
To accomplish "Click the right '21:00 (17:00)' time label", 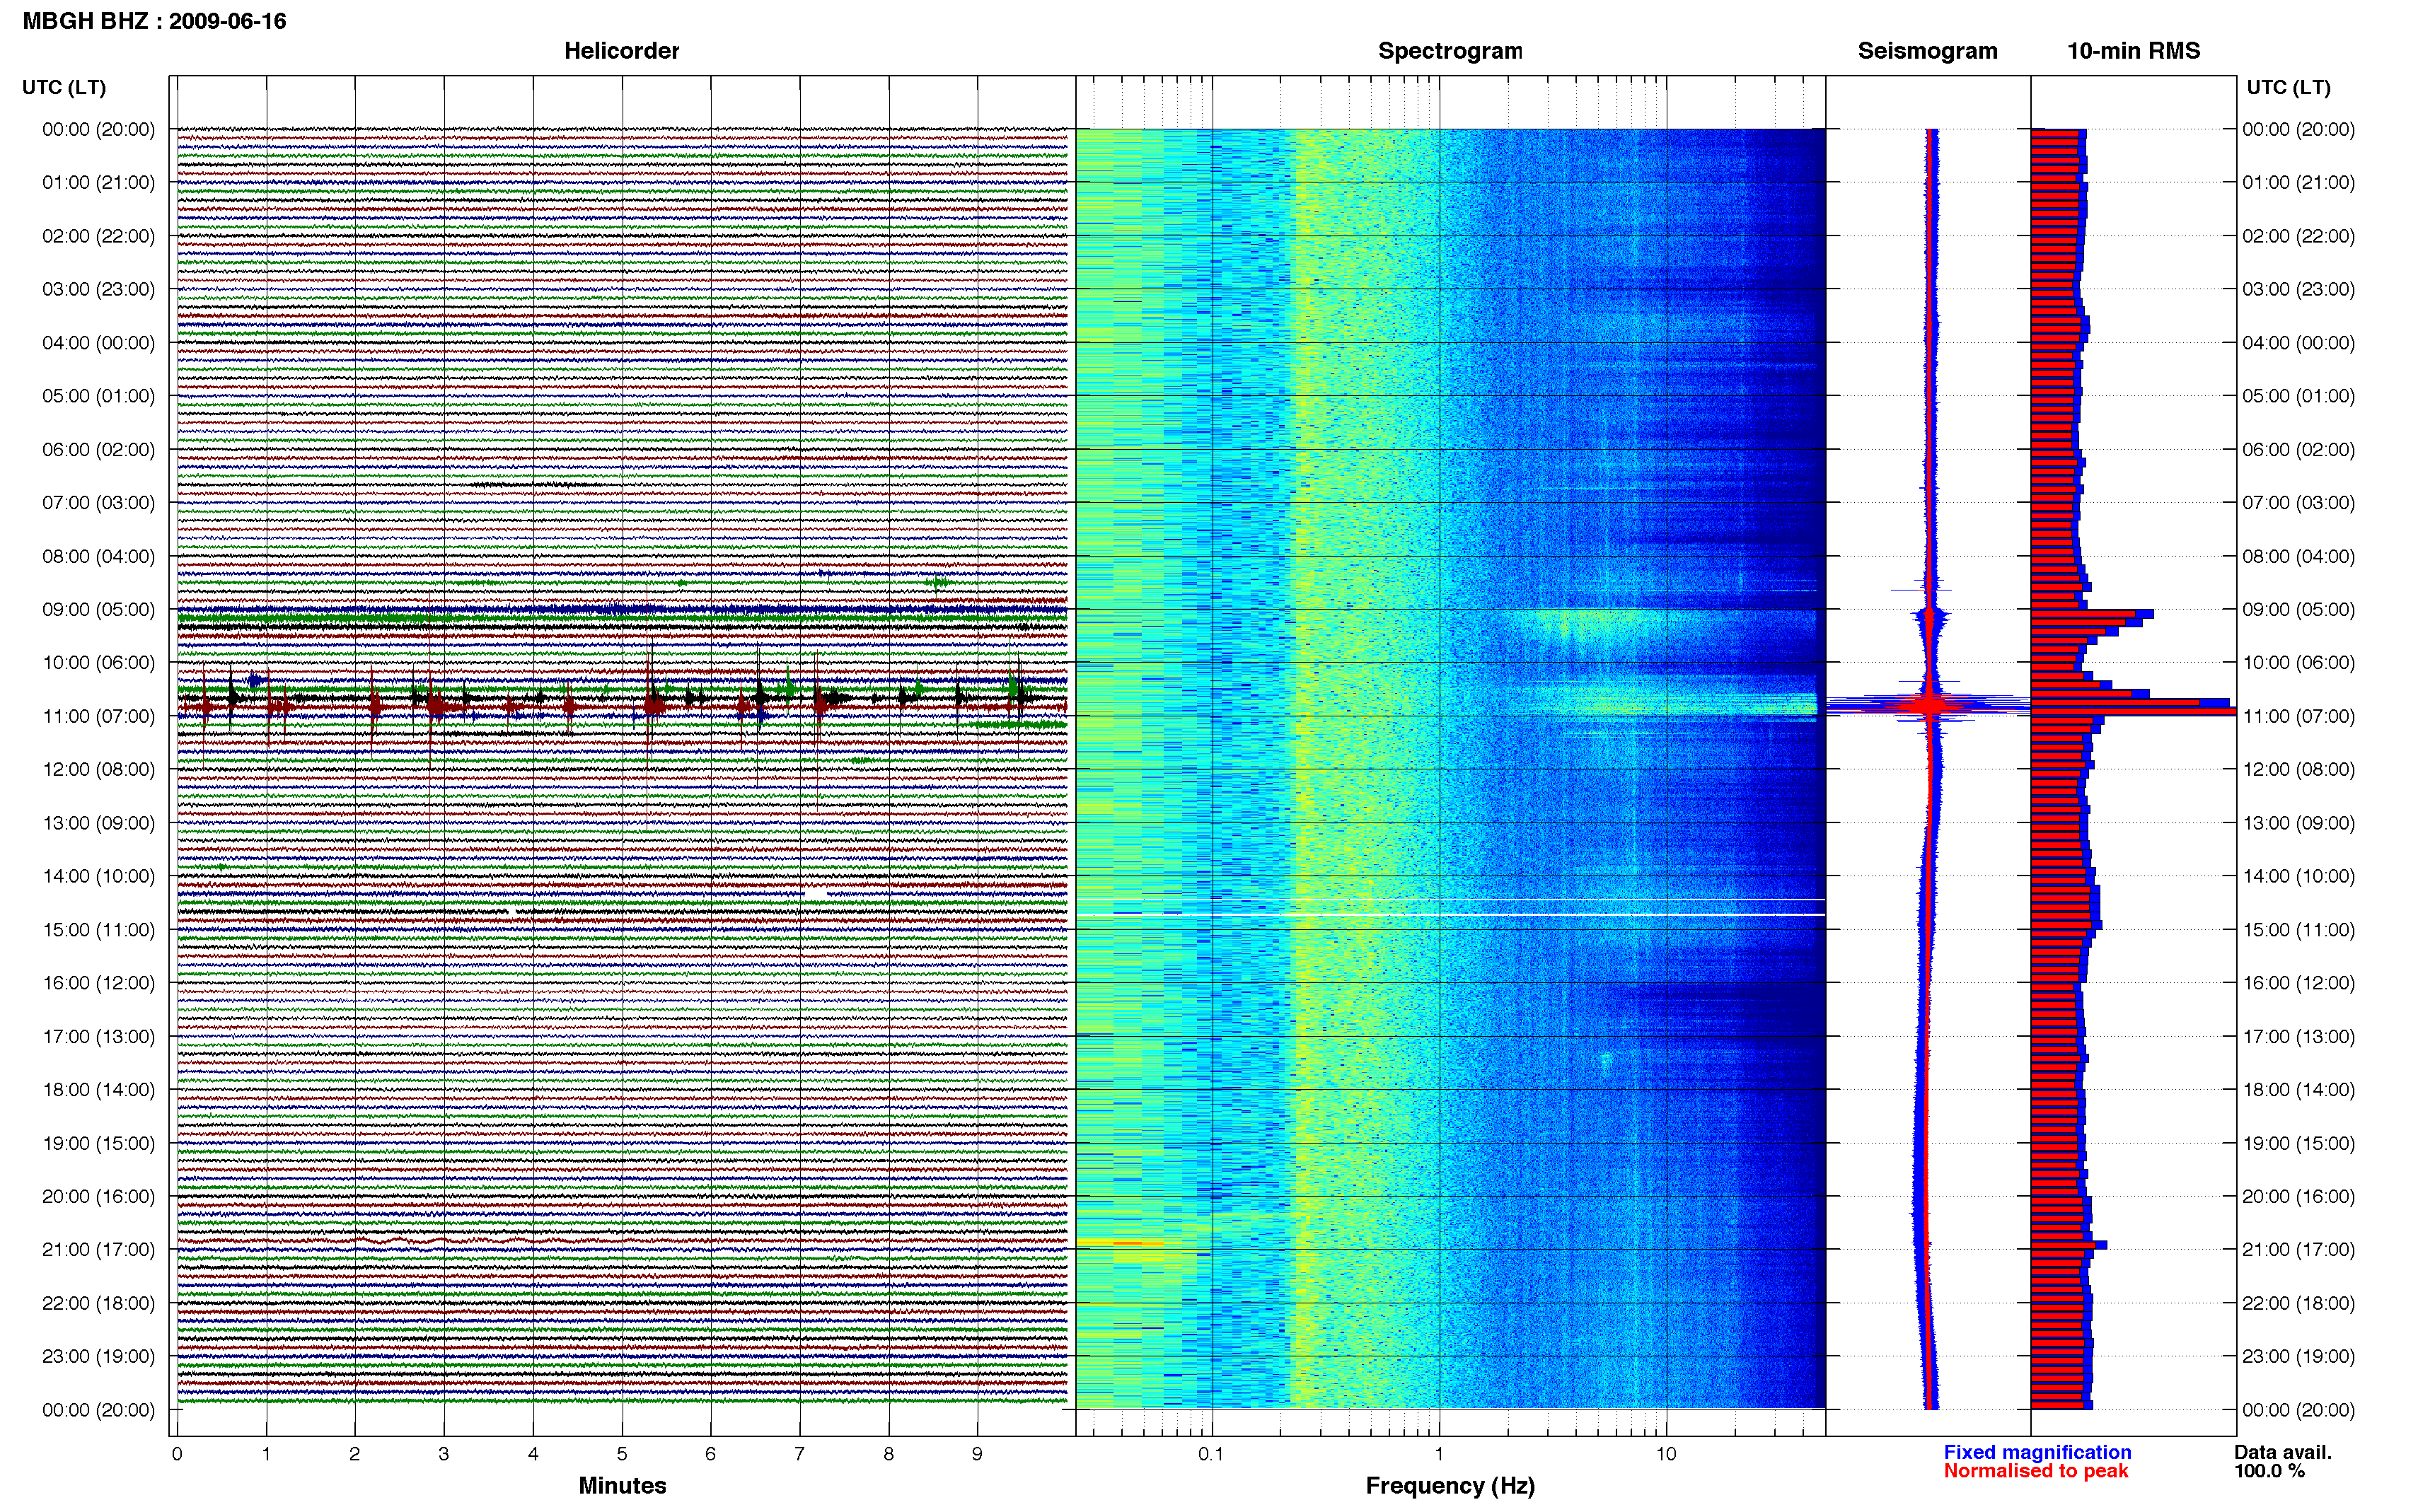I will [2298, 1249].
